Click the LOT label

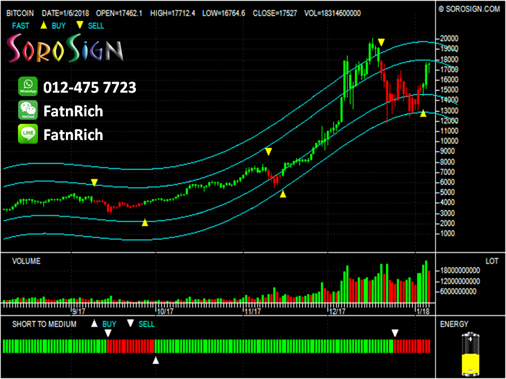[492, 261]
